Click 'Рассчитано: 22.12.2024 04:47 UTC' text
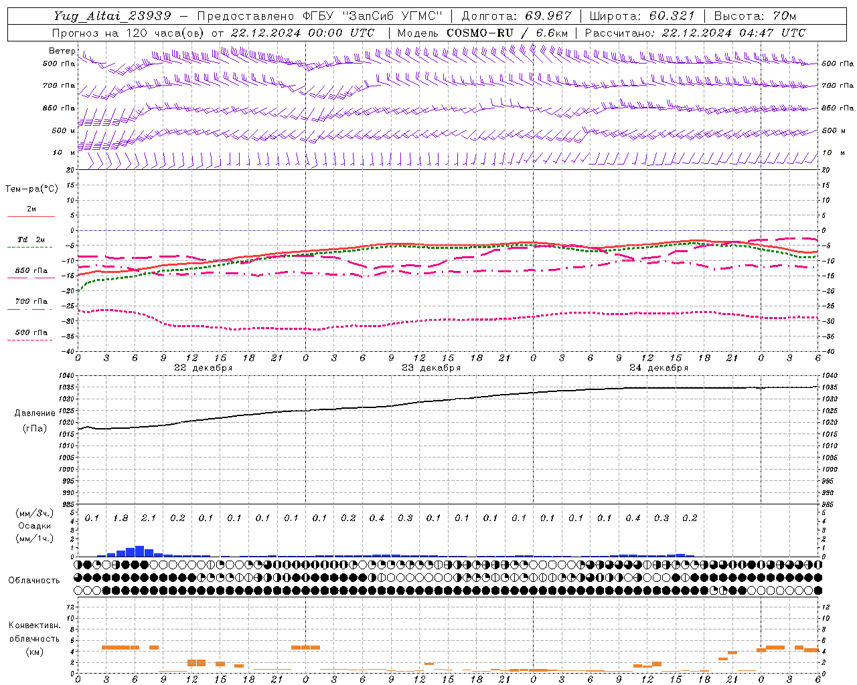857x685 pixels. coord(695,33)
